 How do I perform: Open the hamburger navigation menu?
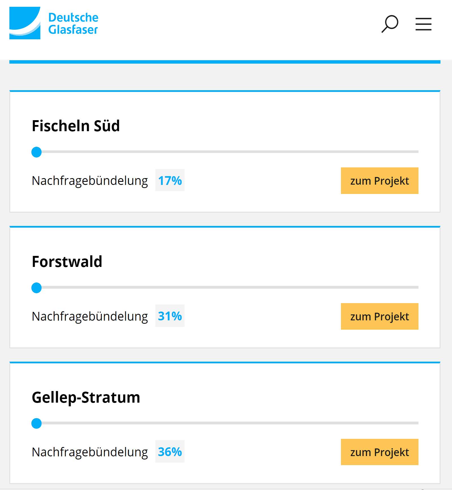click(x=423, y=25)
